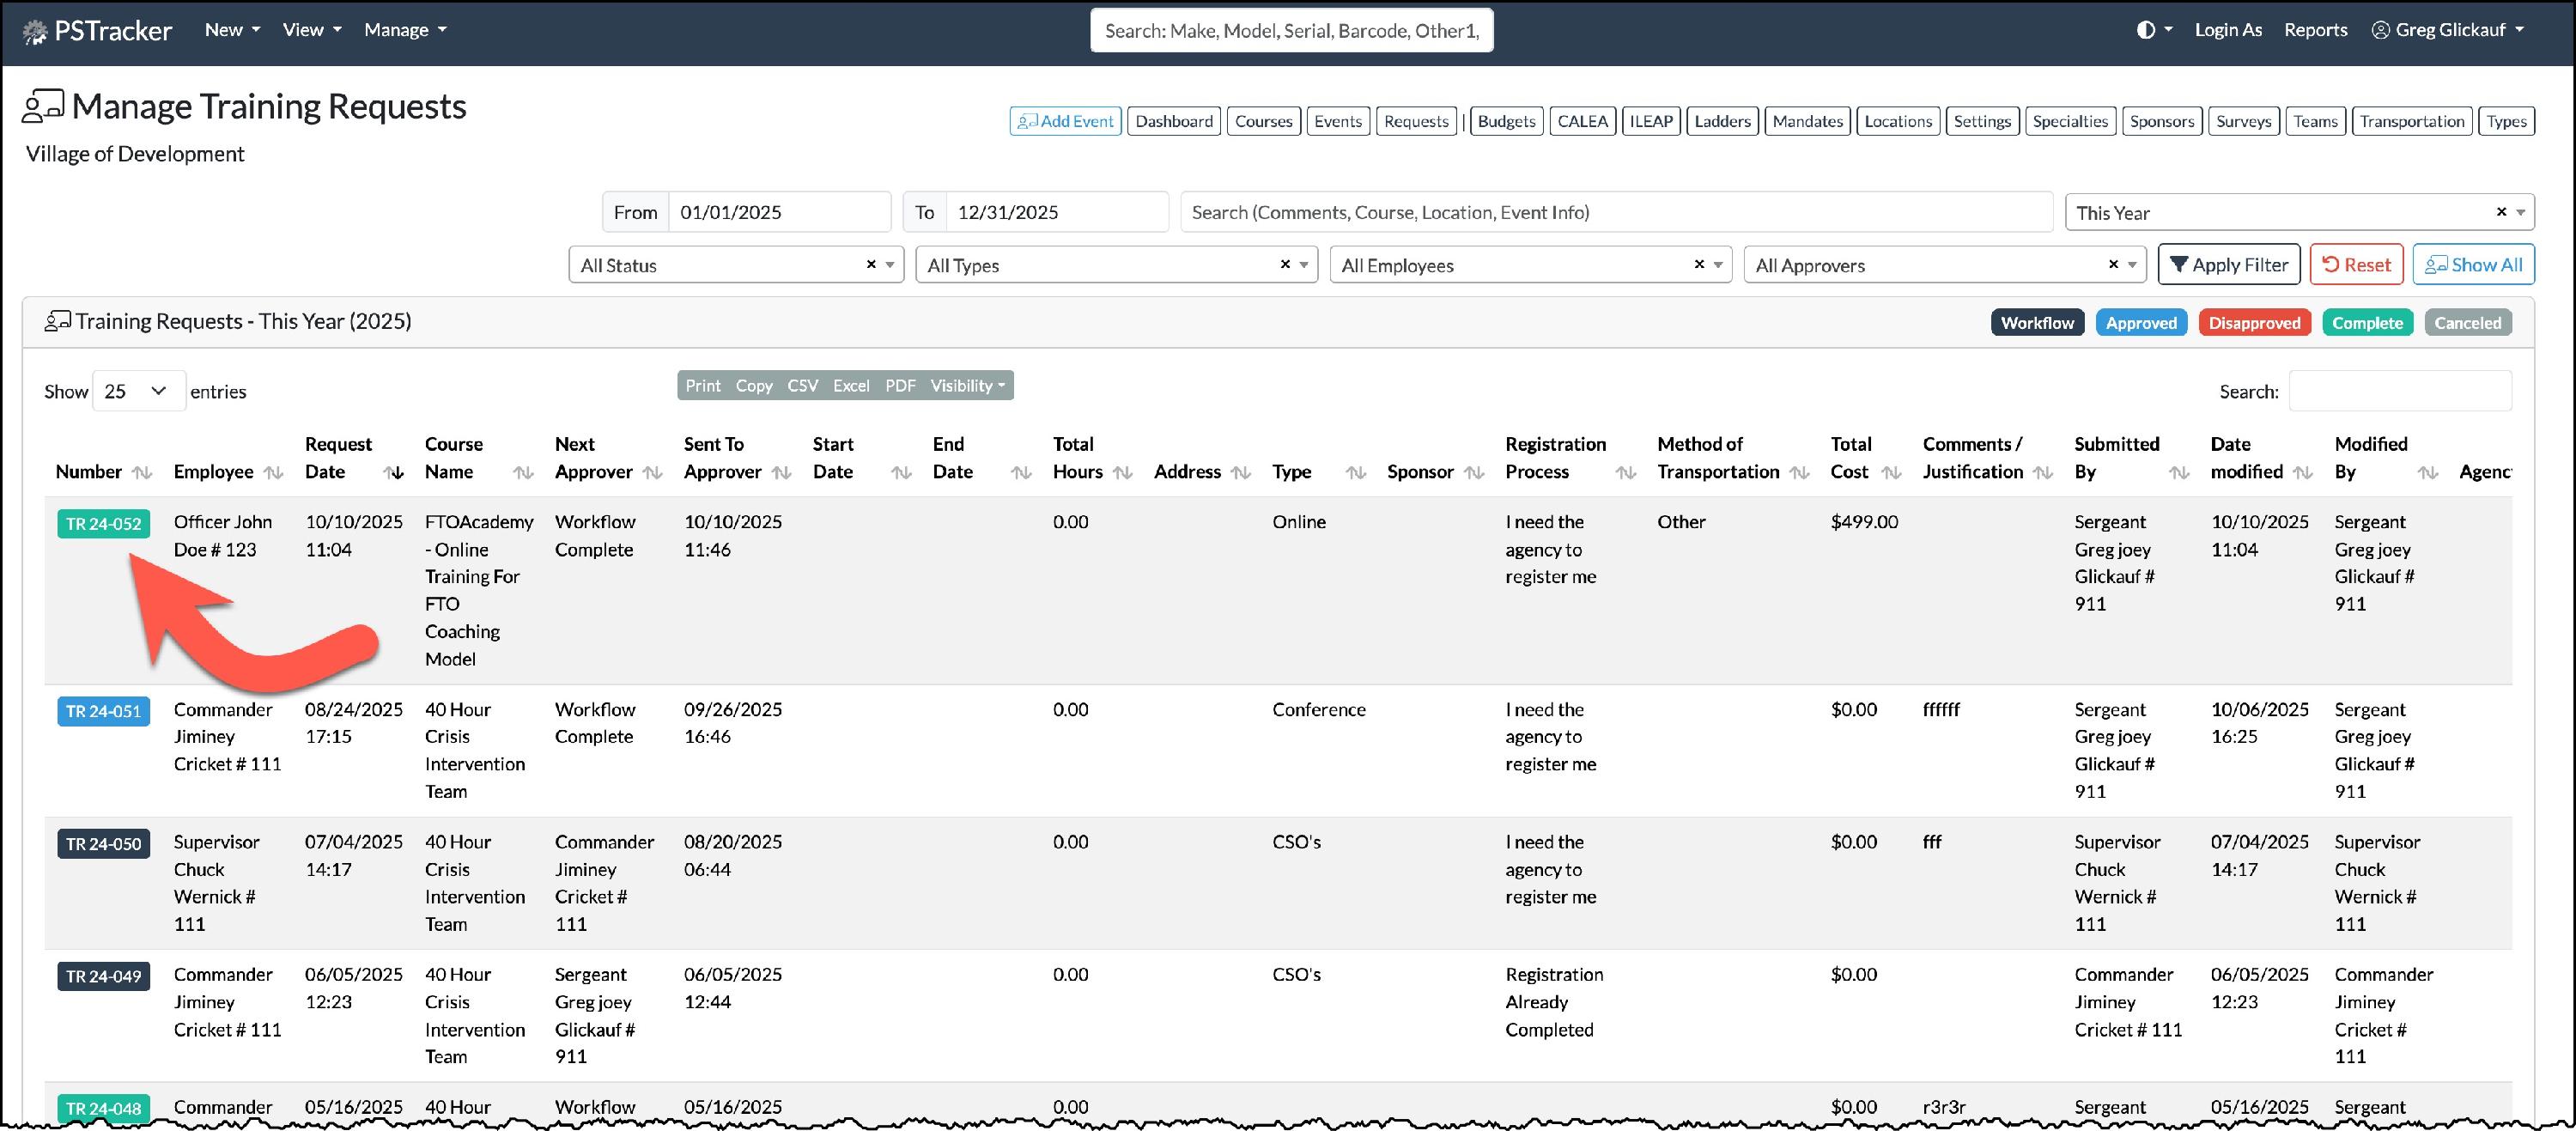Sort by the Employee column arrows
Image resolution: width=2576 pixels, height=1131 pixels.
[273, 472]
